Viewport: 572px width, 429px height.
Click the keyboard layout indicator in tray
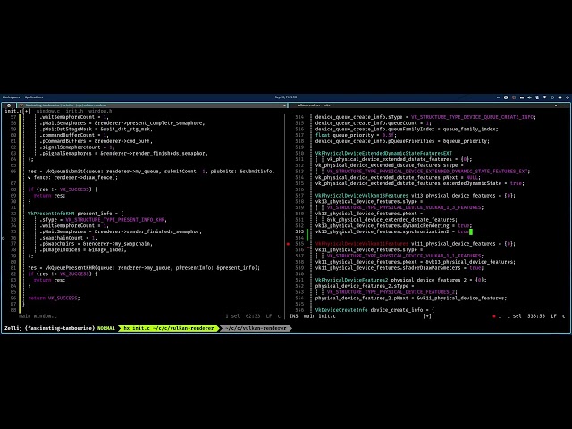coord(499,97)
